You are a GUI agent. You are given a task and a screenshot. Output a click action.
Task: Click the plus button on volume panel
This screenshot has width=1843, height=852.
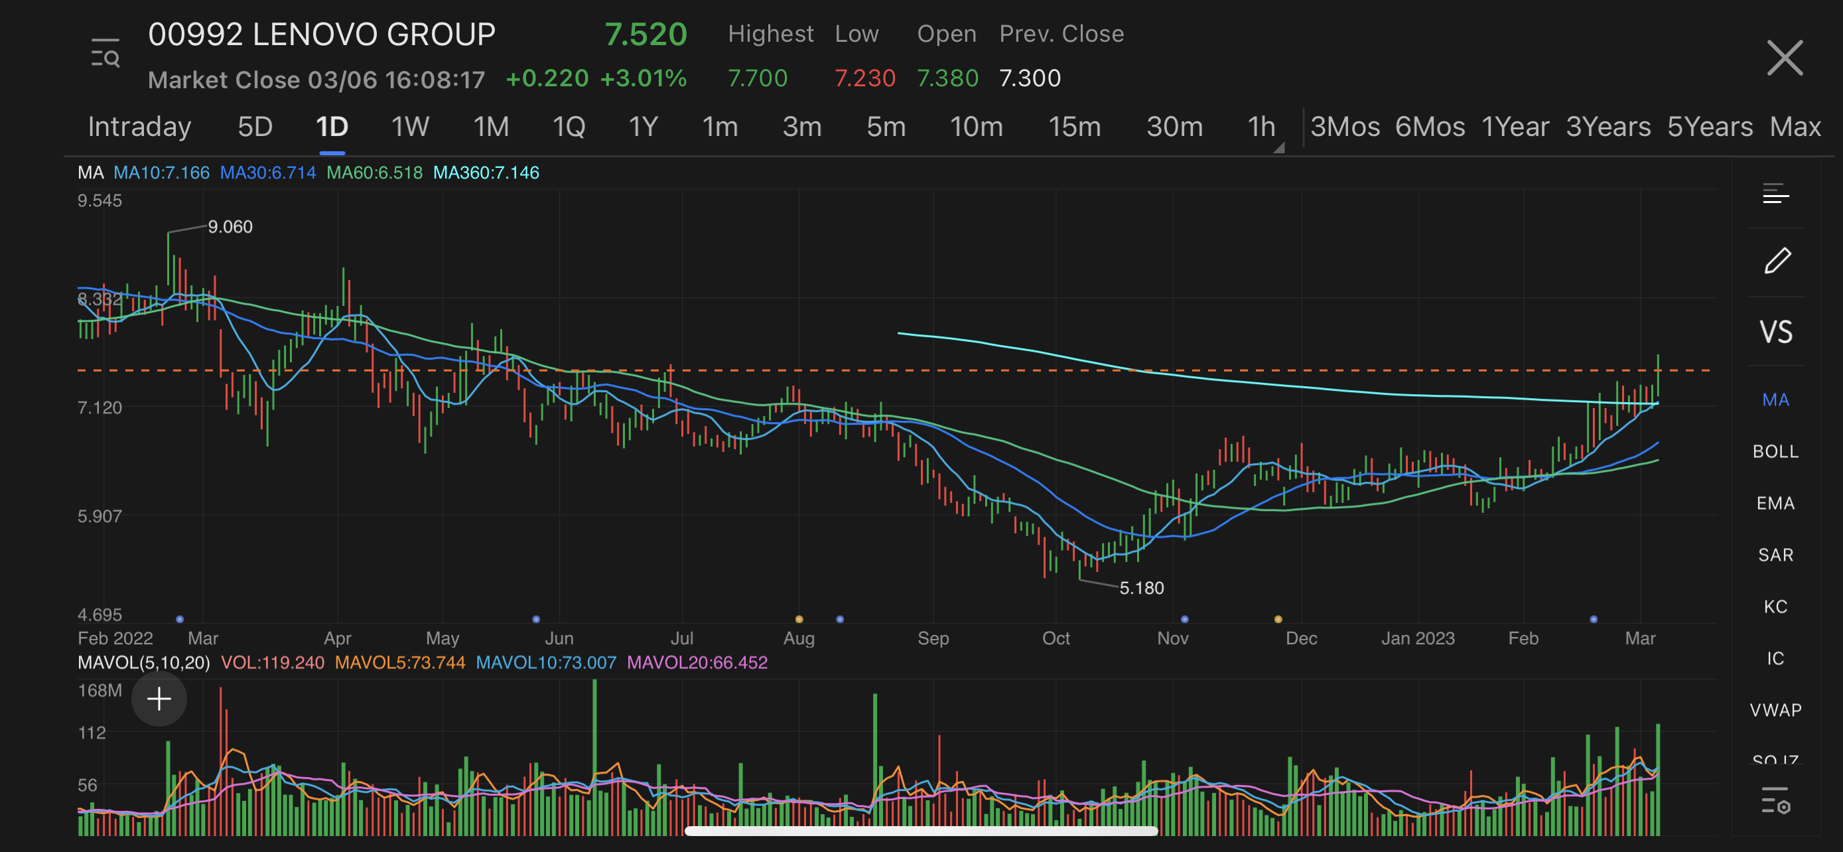click(x=159, y=699)
